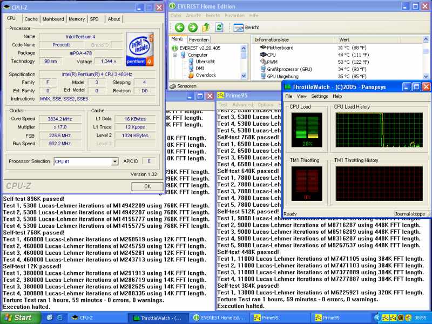Image resolution: width=432 pixels, height=324 pixels.
Task: Click the Specification field in CPU-Z
Action: pyautogui.click(x=97, y=75)
